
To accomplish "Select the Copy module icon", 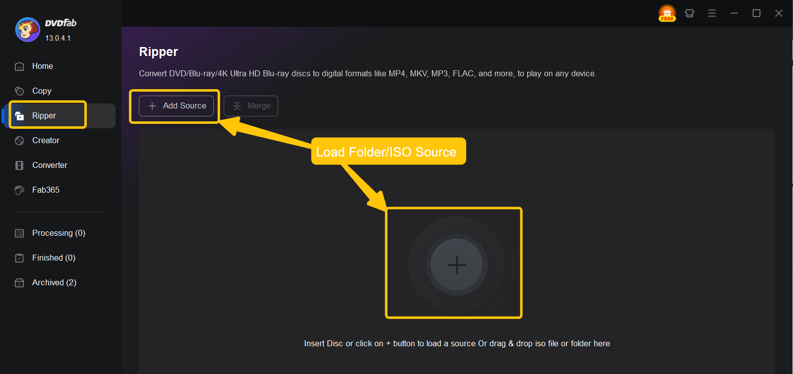I will coord(19,91).
